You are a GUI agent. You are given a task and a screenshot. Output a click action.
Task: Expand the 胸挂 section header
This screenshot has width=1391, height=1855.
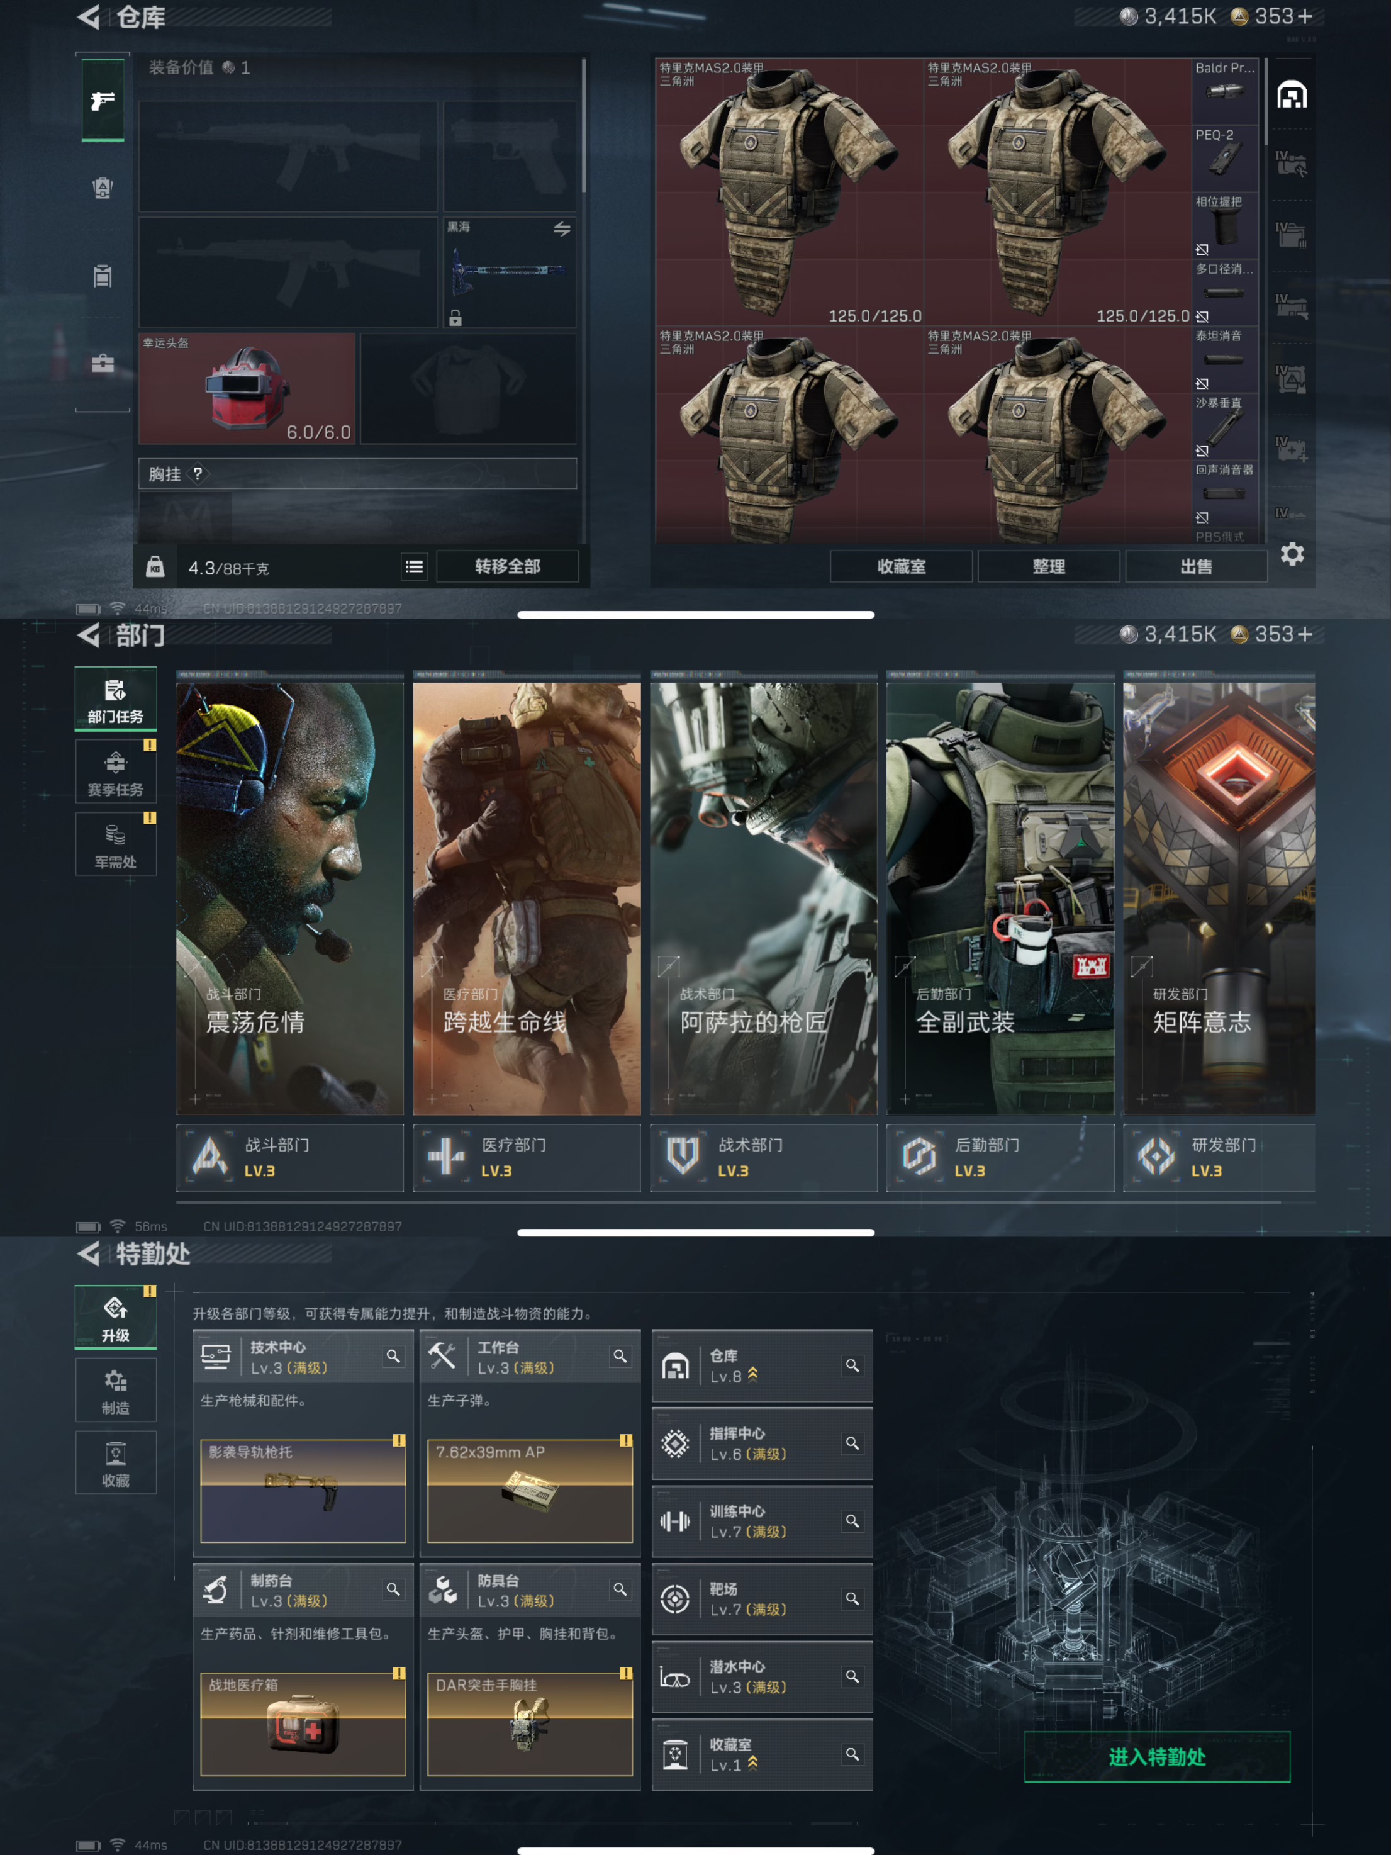pyautogui.click(x=357, y=474)
